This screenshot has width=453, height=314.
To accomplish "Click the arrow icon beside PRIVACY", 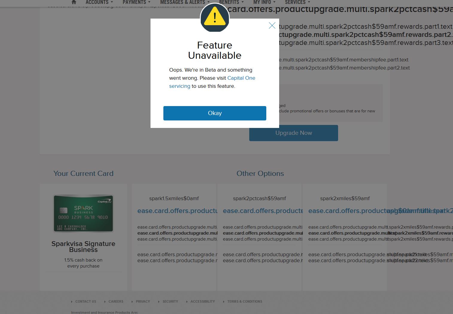I will point(132,302).
